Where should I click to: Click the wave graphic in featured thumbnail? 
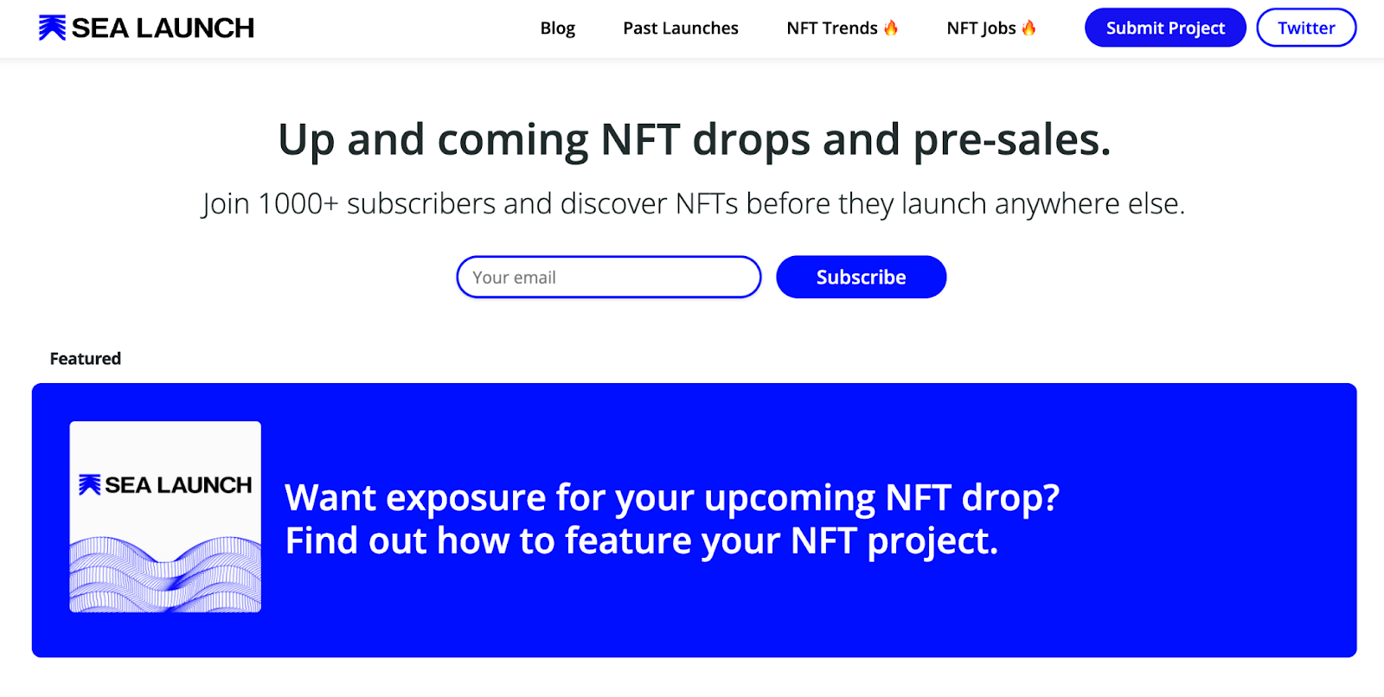coord(165,573)
